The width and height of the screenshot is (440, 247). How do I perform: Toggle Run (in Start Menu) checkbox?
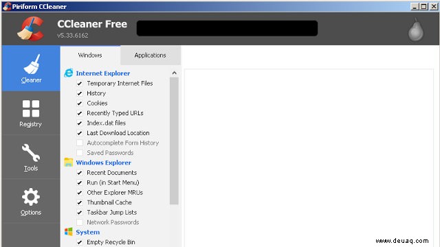[x=80, y=183]
